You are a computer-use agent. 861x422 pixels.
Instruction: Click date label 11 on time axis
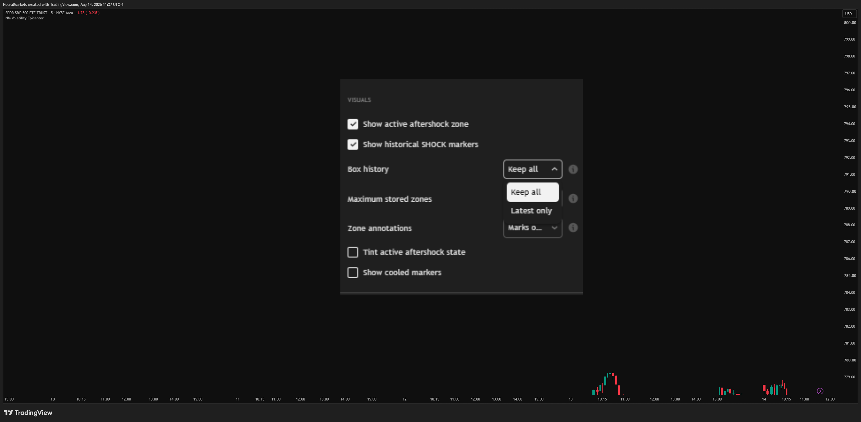238,399
